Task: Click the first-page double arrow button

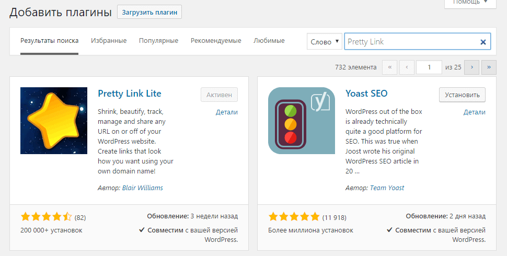Action: pos(389,67)
